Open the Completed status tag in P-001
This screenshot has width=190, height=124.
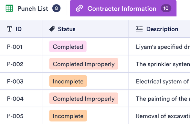pos(68,46)
